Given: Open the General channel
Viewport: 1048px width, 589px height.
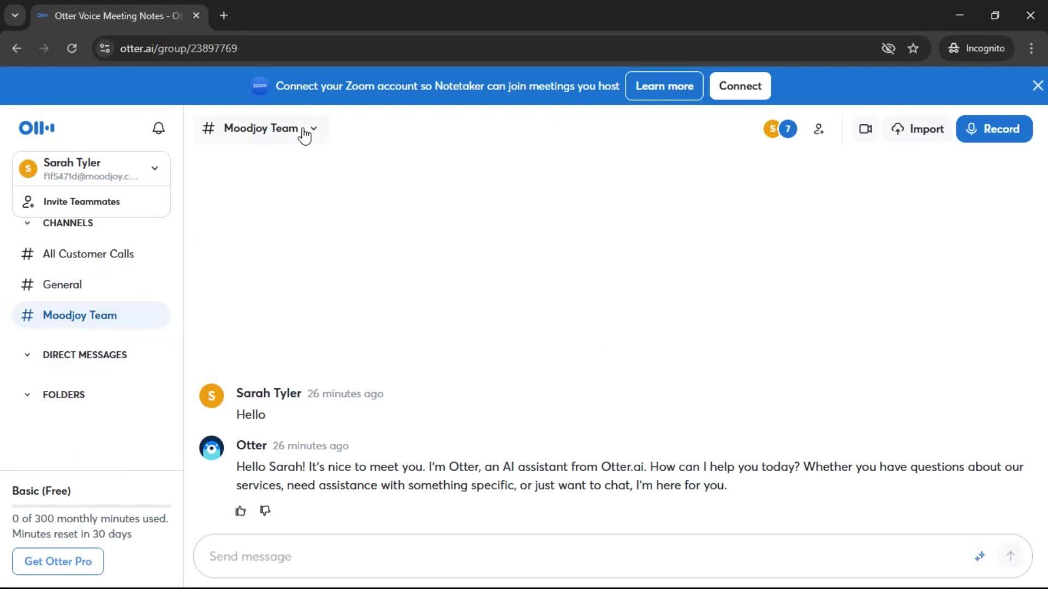Looking at the screenshot, I should pyautogui.click(x=91, y=285).
